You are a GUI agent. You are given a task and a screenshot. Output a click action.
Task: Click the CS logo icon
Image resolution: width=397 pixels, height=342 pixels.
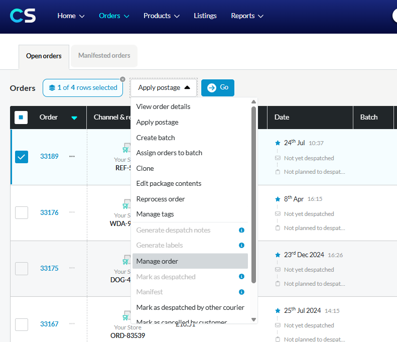coord(23,16)
